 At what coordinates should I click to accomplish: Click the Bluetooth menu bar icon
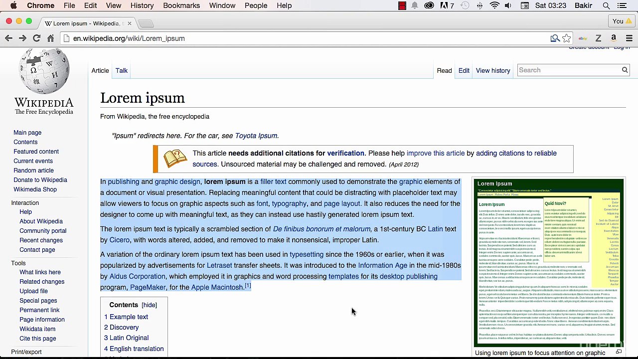point(479,5)
